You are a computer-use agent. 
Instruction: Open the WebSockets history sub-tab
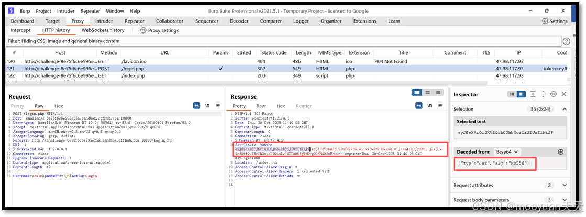(x=103, y=30)
